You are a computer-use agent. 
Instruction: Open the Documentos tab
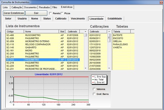coord(30,7)
